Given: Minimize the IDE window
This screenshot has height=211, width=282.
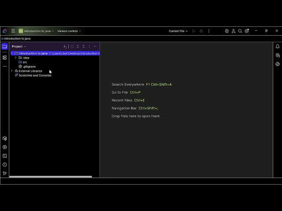Looking at the screenshot, I should [x=256, y=31].
